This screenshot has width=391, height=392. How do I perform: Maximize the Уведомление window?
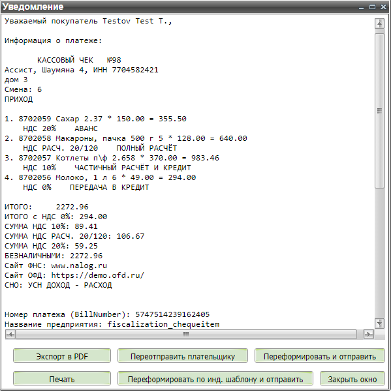372,7
